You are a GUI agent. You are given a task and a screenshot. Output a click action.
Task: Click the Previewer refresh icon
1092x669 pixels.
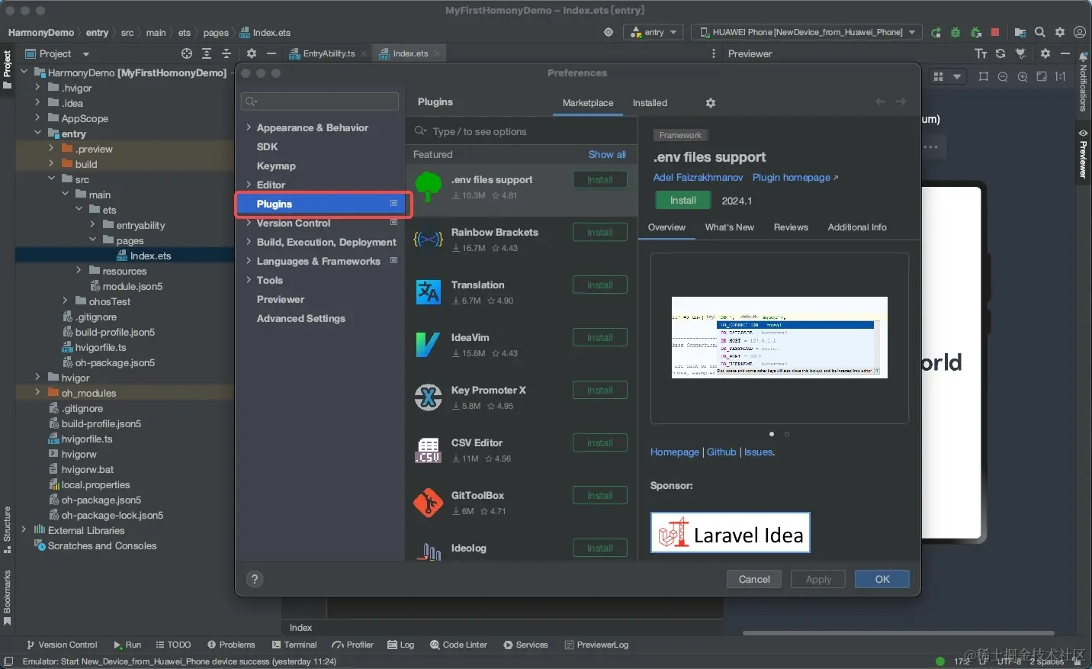[x=1000, y=53]
